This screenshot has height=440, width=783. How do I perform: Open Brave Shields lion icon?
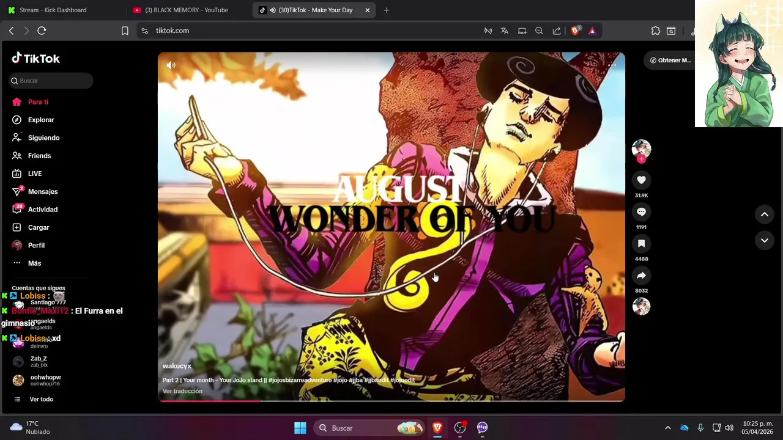pos(575,31)
